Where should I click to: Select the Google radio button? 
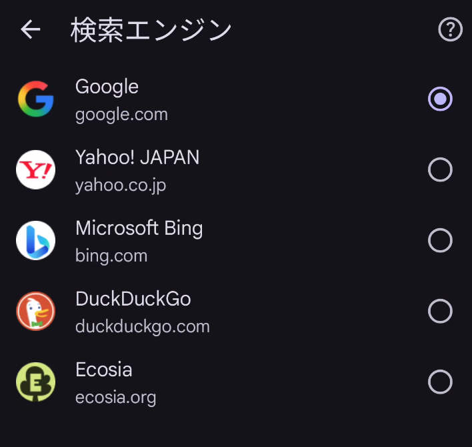click(x=440, y=99)
